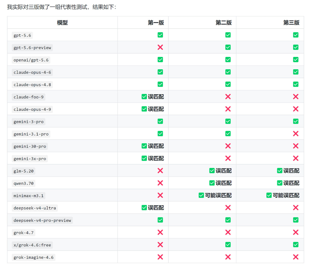Click 可能误匹配 for minimax-m3.1 in 第二版
Image resolution: width=316 pixels, height=267 pixels.
[218, 195]
